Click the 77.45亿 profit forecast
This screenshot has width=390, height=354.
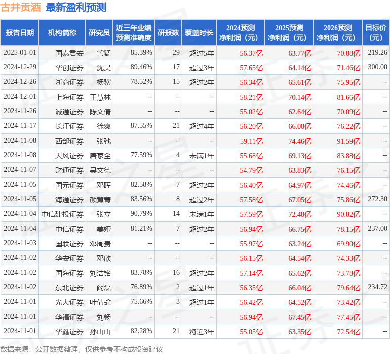[x=348, y=317]
